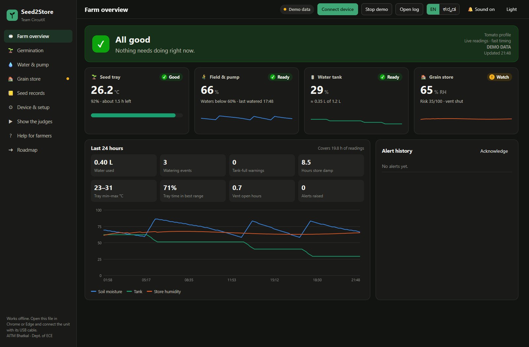Click the Connect device button
The width and height of the screenshot is (529, 347).
pyautogui.click(x=338, y=9)
